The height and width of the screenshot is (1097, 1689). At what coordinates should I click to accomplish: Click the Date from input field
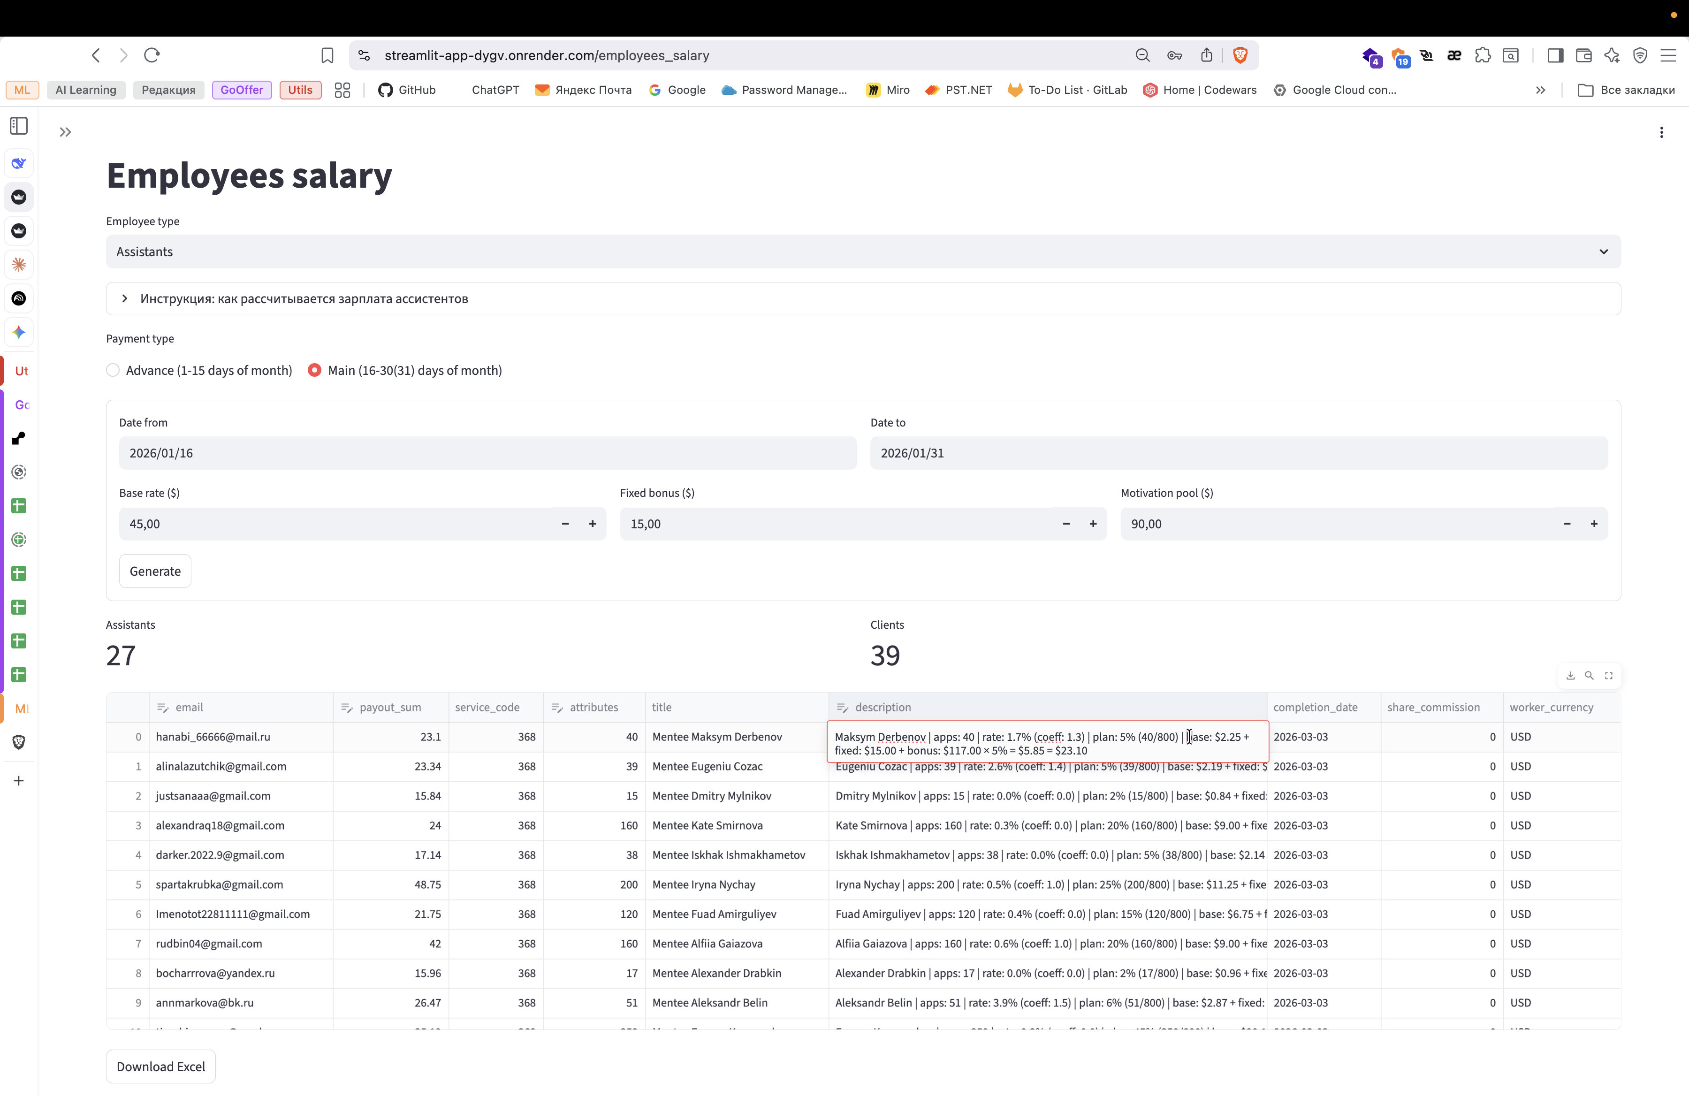pos(487,453)
